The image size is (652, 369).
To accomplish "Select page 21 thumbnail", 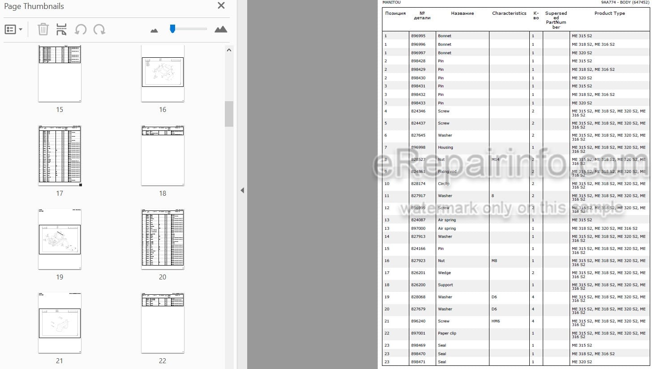I will 60,323.
